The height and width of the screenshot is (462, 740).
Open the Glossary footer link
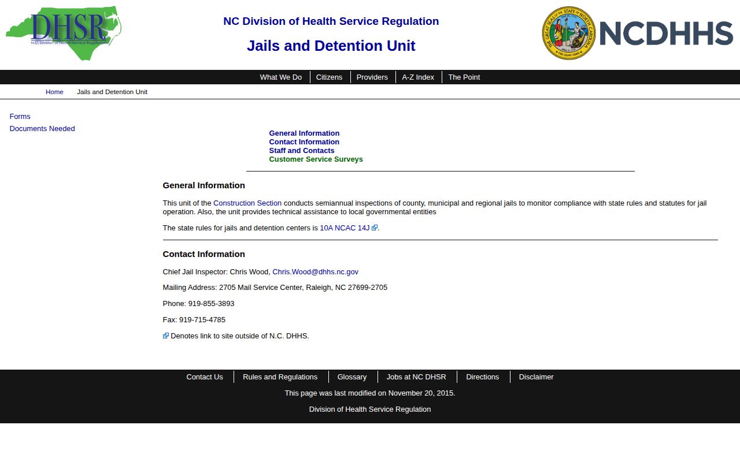click(352, 377)
